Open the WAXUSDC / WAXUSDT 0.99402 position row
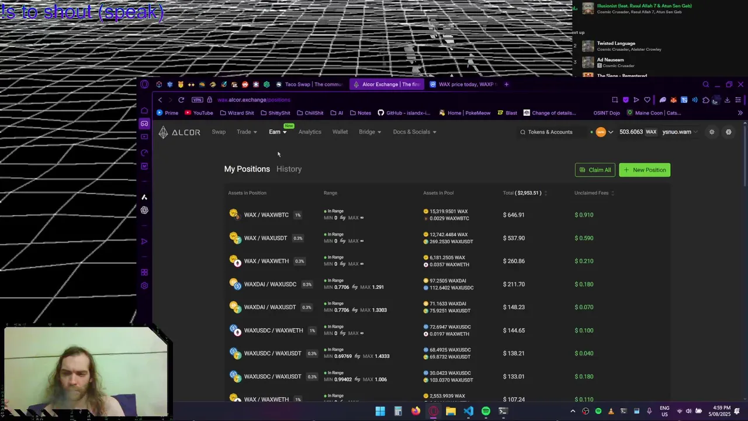 447,377
